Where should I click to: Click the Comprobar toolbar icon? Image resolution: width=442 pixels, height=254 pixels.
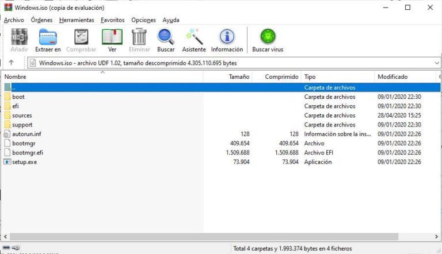tap(81, 37)
